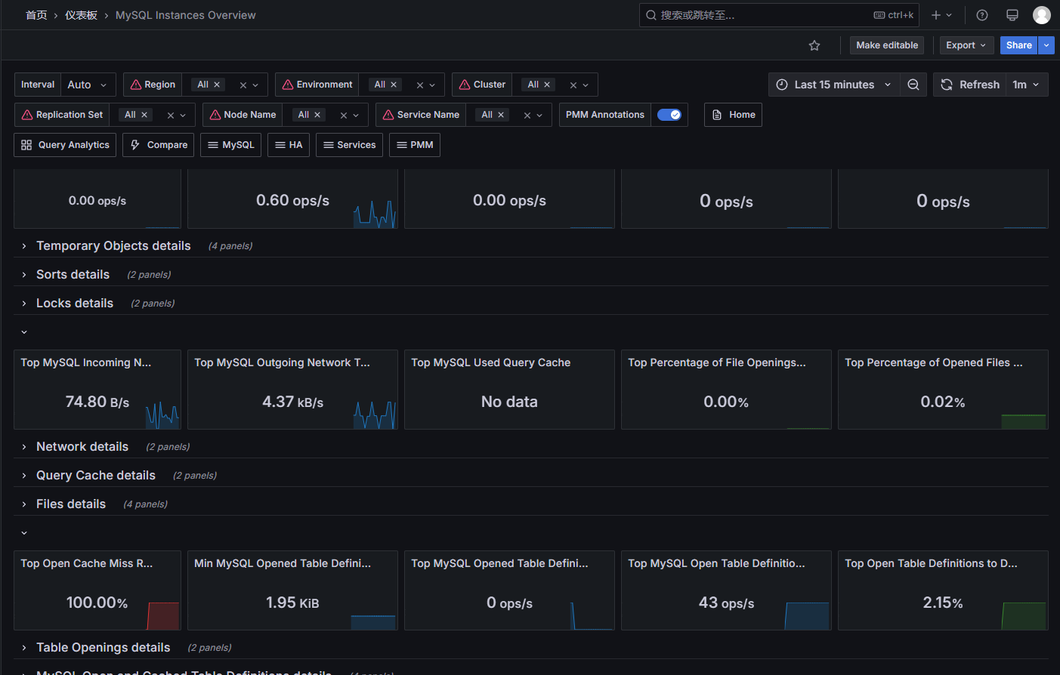Screen dimensions: 1060x675
Task: Open the Export dropdown
Action: (x=966, y=45)
